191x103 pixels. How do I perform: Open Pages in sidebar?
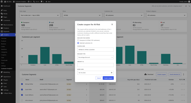tap(8, 17)
